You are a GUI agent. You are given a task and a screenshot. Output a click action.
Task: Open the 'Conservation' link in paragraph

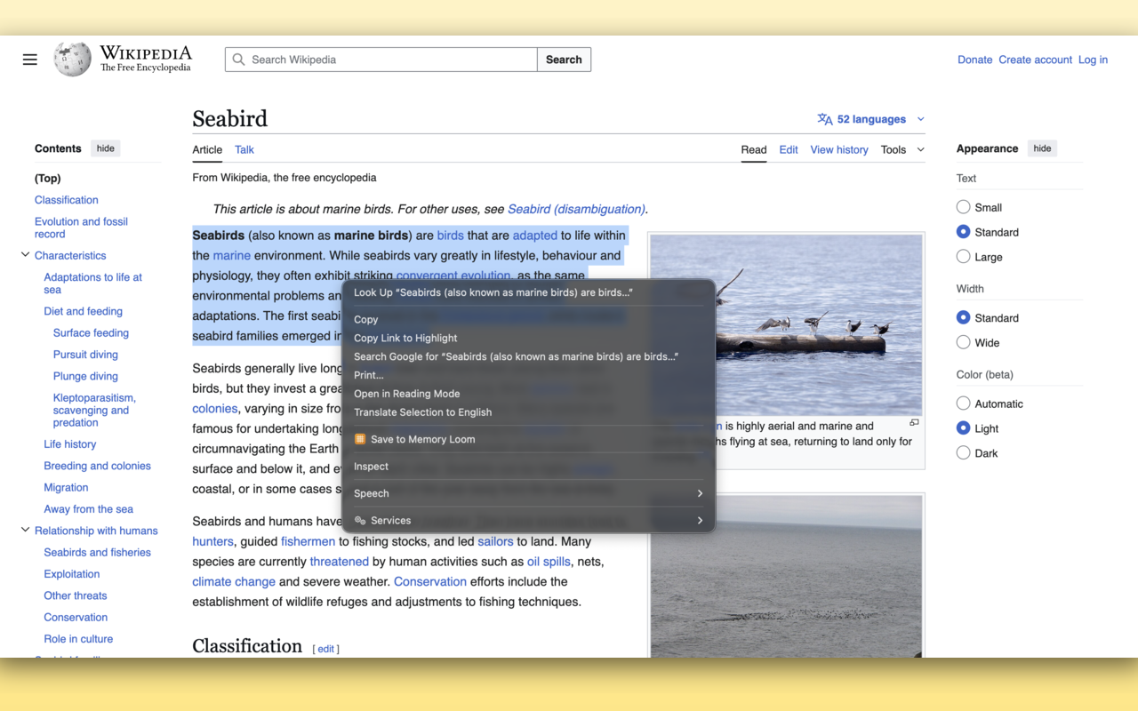pyautogui.click(x=430, y=581)
